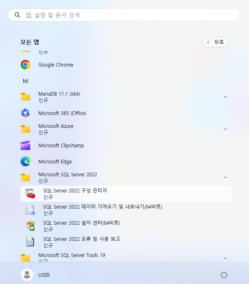Select SQL Server 2022 설치 센터(64비트) text

[x=82, y=223]
